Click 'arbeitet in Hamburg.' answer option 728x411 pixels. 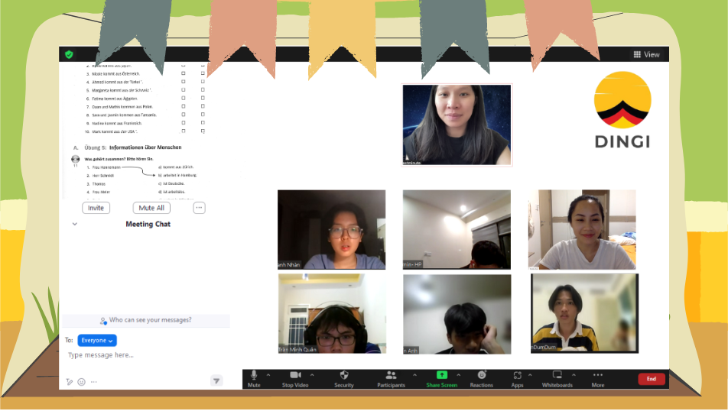[180, 176]
